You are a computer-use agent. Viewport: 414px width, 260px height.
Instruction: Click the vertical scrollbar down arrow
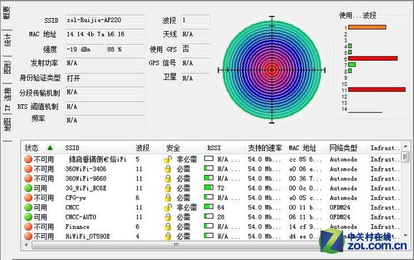406,235
